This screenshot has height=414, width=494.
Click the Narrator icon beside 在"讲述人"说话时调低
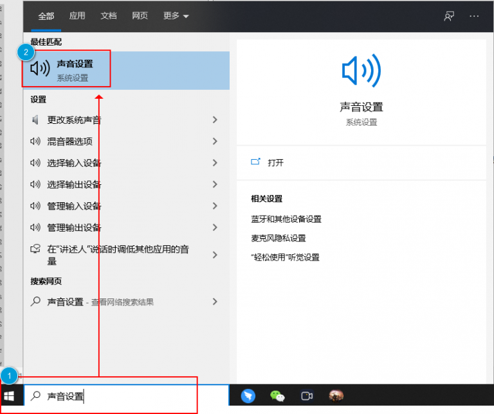[x=35, y=249]
